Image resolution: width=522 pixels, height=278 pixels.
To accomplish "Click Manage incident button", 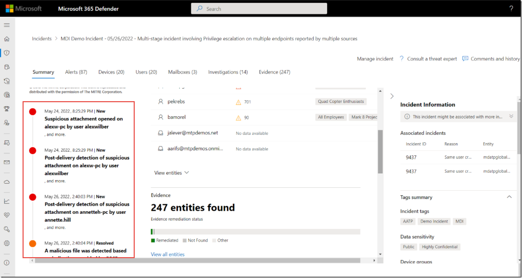I will pos(375,59).
